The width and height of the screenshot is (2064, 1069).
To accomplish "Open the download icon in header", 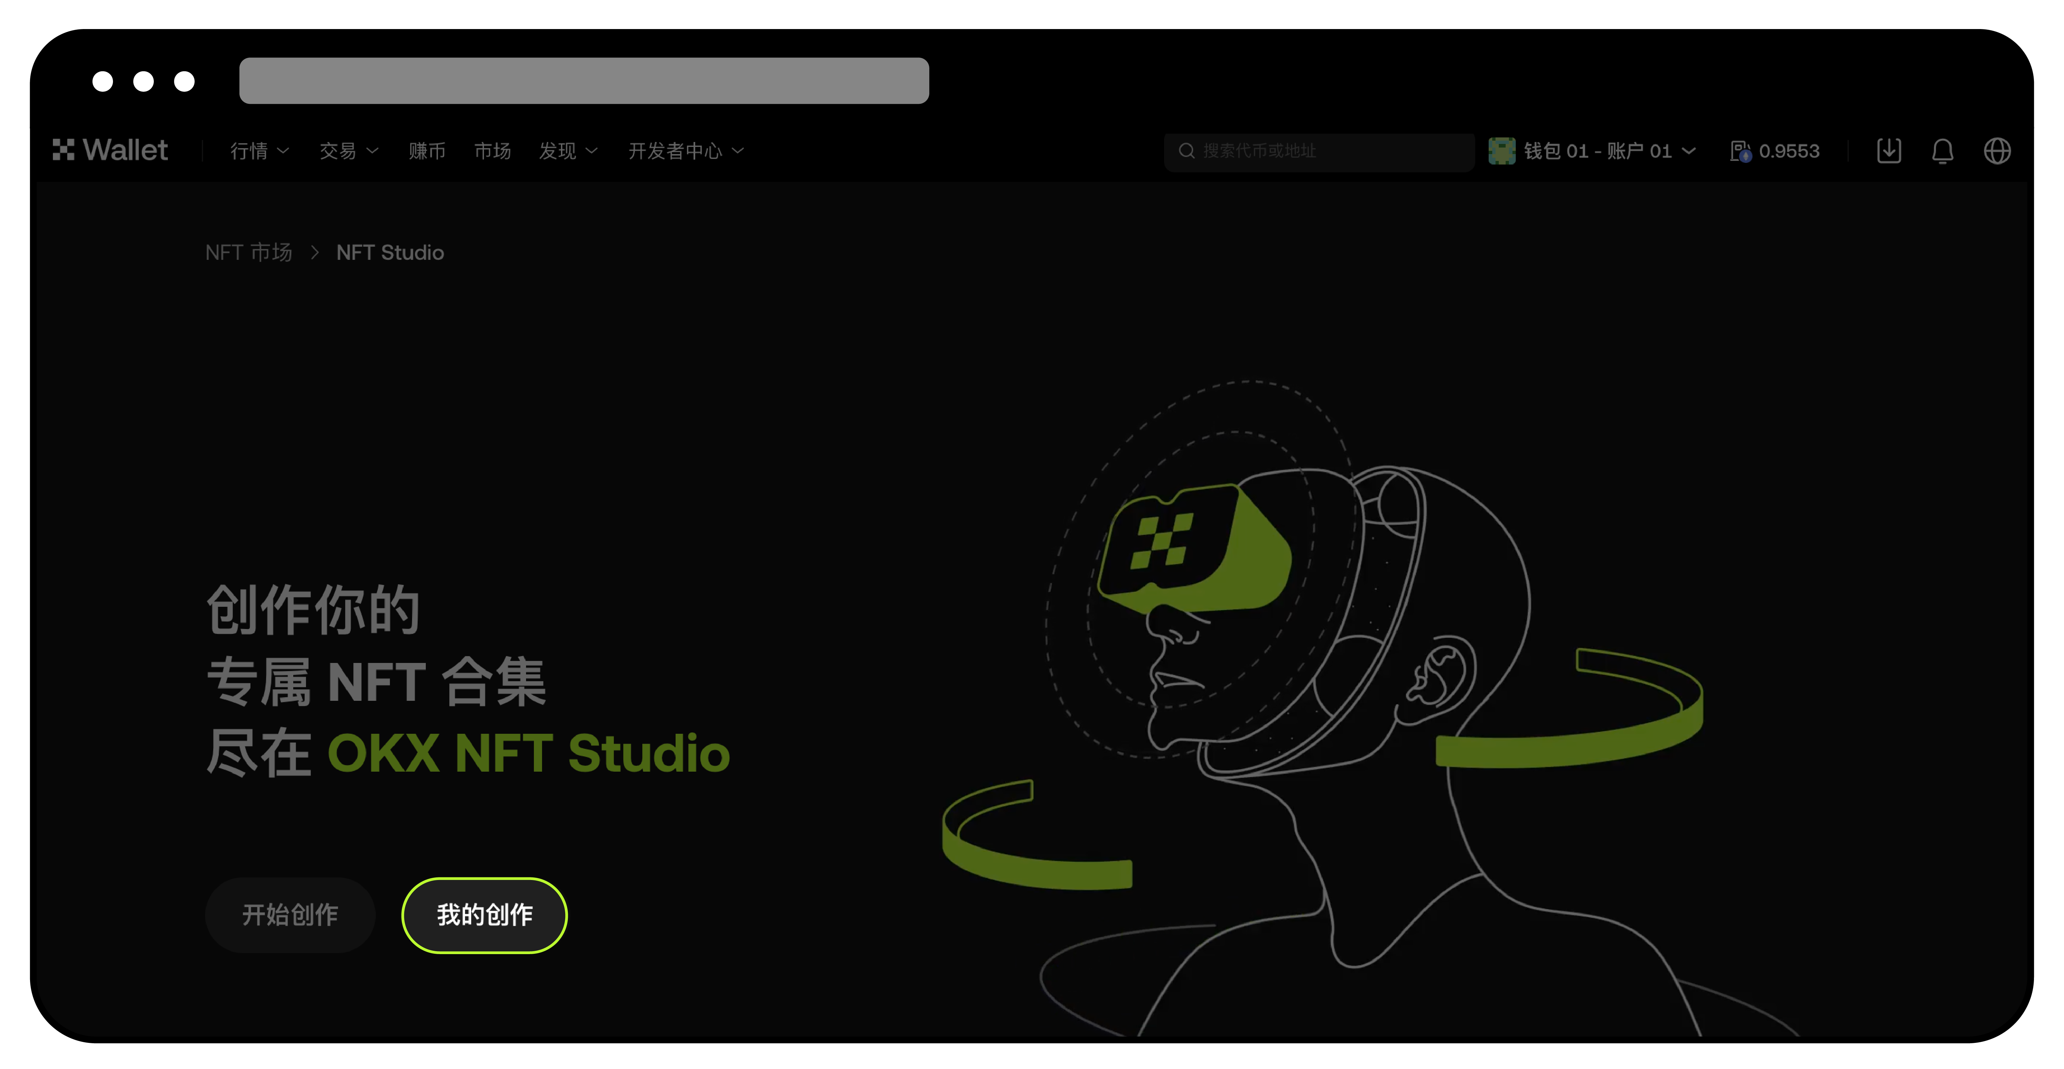I will coord(1889,150).
